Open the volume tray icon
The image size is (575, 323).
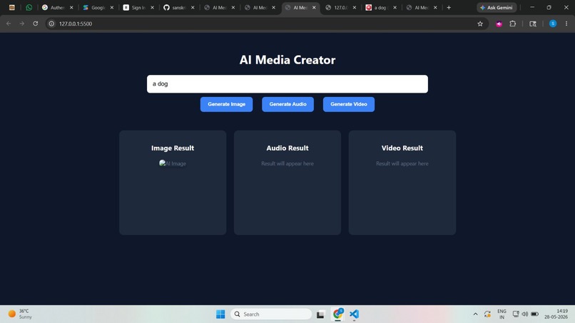pyautogui.click(x=525, y=314)
